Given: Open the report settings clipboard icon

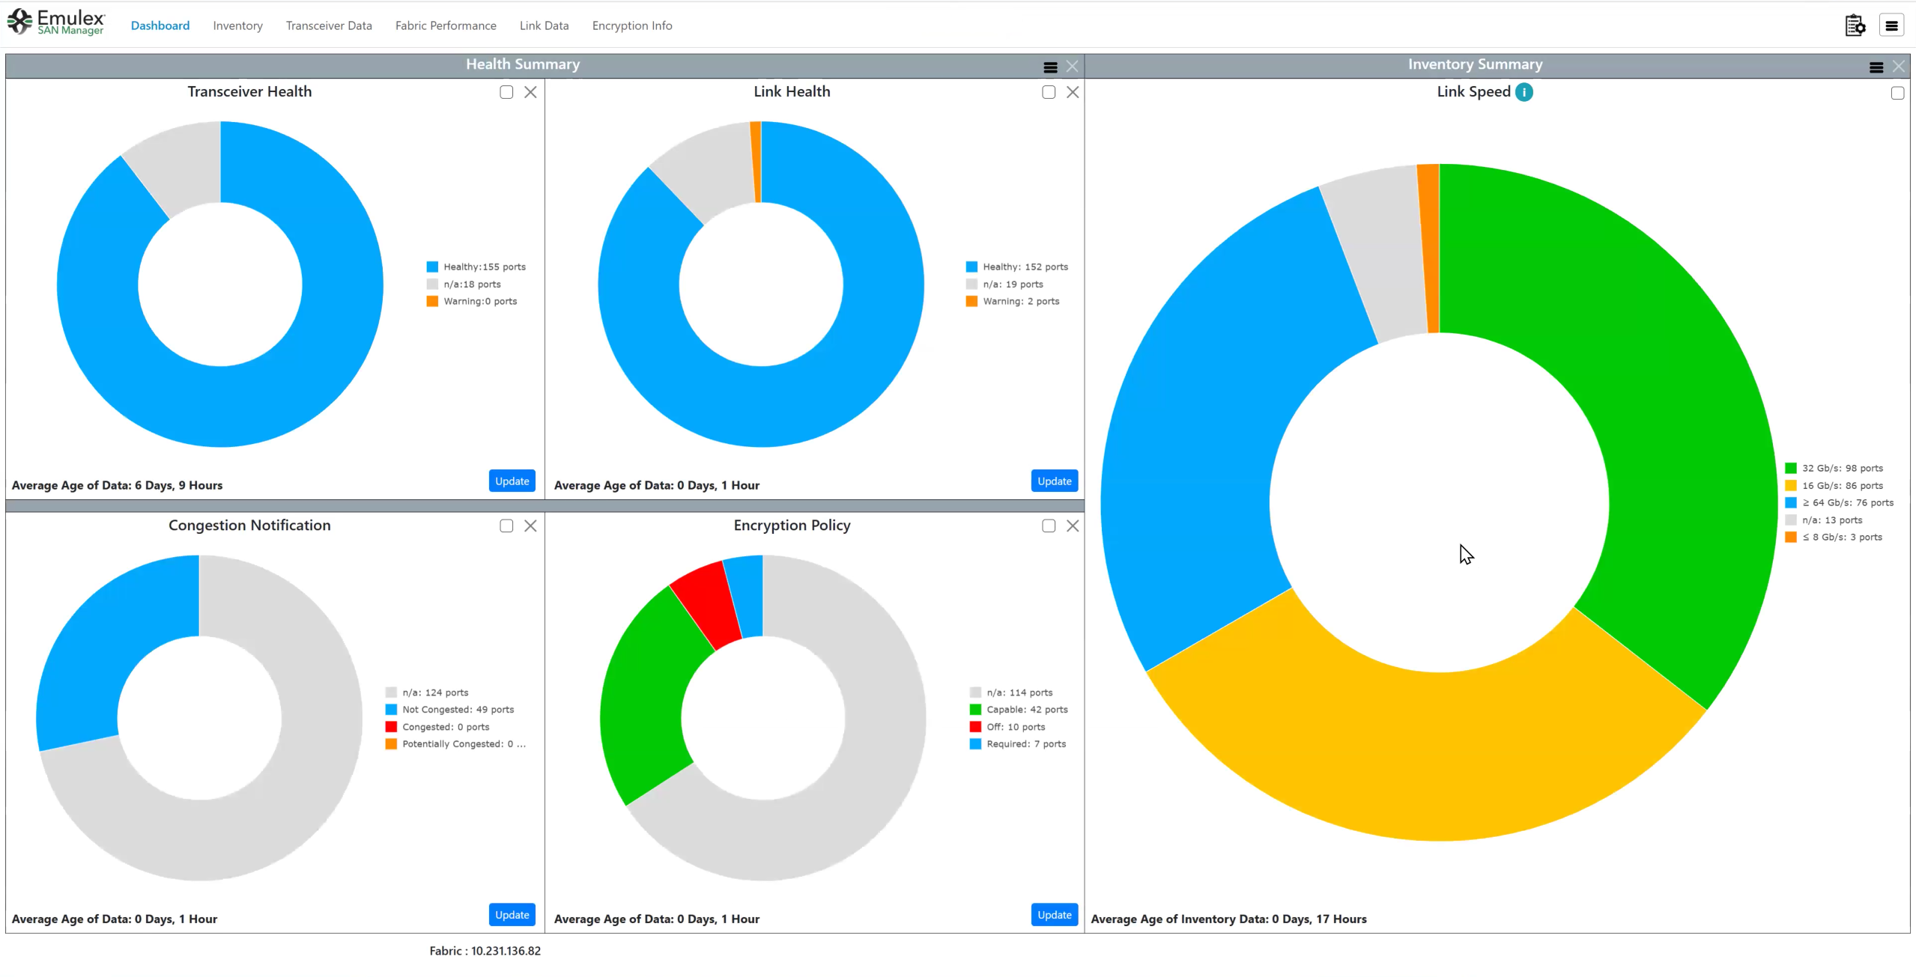Looking at the screenshot, I should 1855,25.
